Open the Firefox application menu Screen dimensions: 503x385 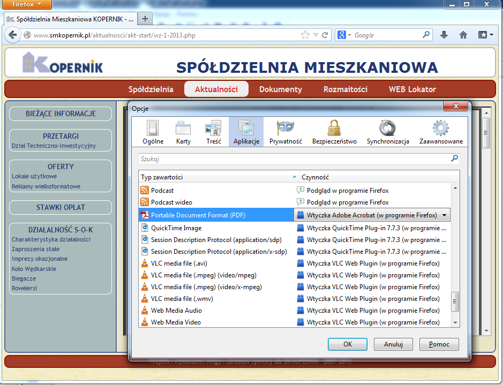coord(26,5)
